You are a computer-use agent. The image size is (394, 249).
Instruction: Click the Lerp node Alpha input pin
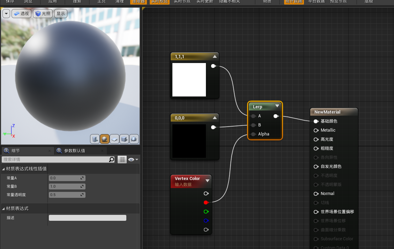(253, 134)
